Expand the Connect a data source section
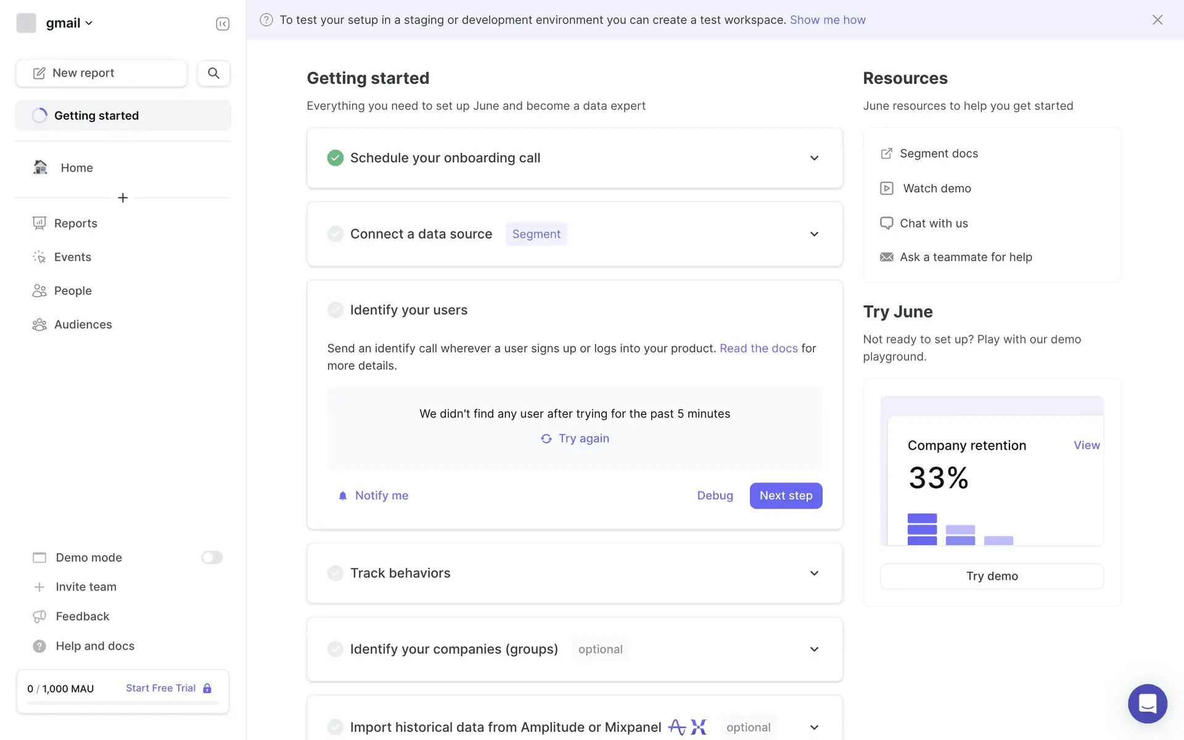This screenshot has height=740, width=1184. (x=814, y=234)
